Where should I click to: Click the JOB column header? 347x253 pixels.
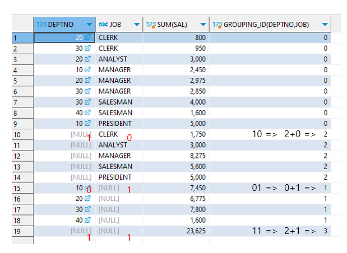pyautogui.click(x=119, y=25)
